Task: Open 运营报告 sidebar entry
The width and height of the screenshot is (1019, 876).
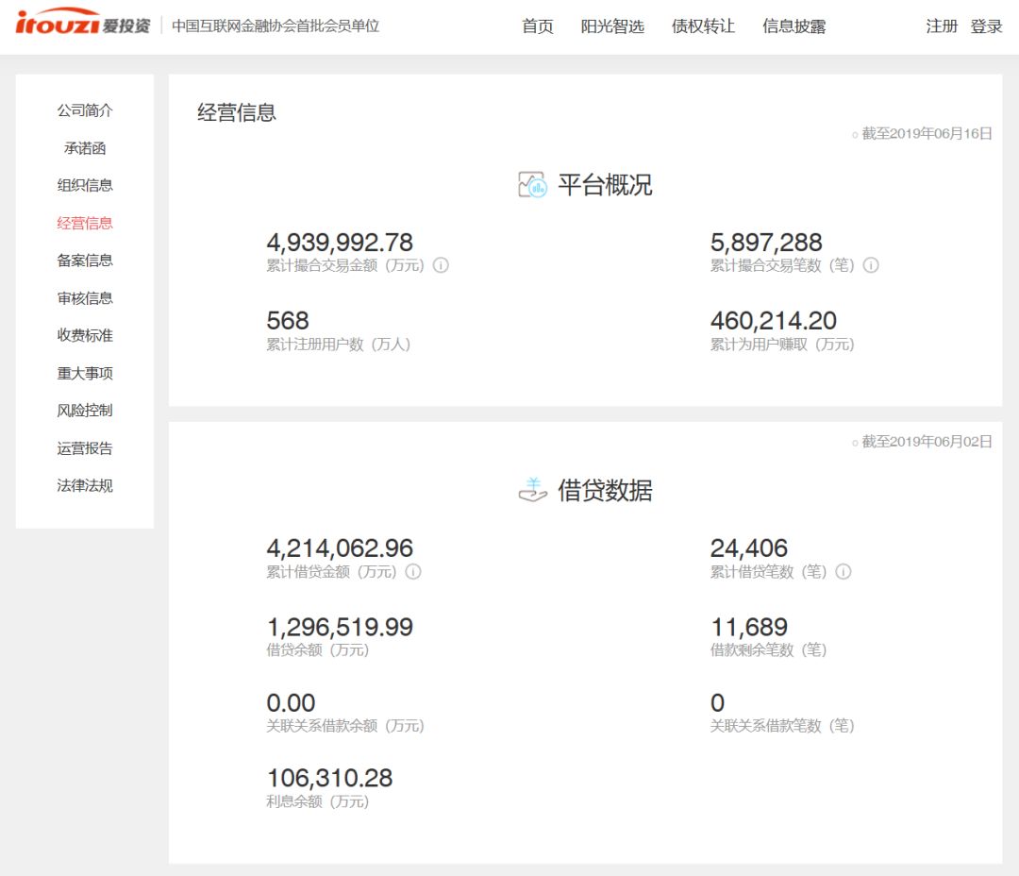Action: (x=85, y=448)
